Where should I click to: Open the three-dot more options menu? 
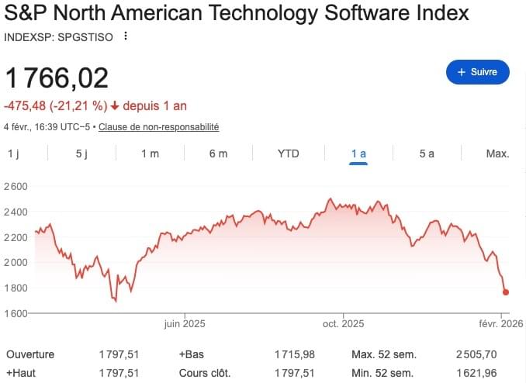coord(126,36)
